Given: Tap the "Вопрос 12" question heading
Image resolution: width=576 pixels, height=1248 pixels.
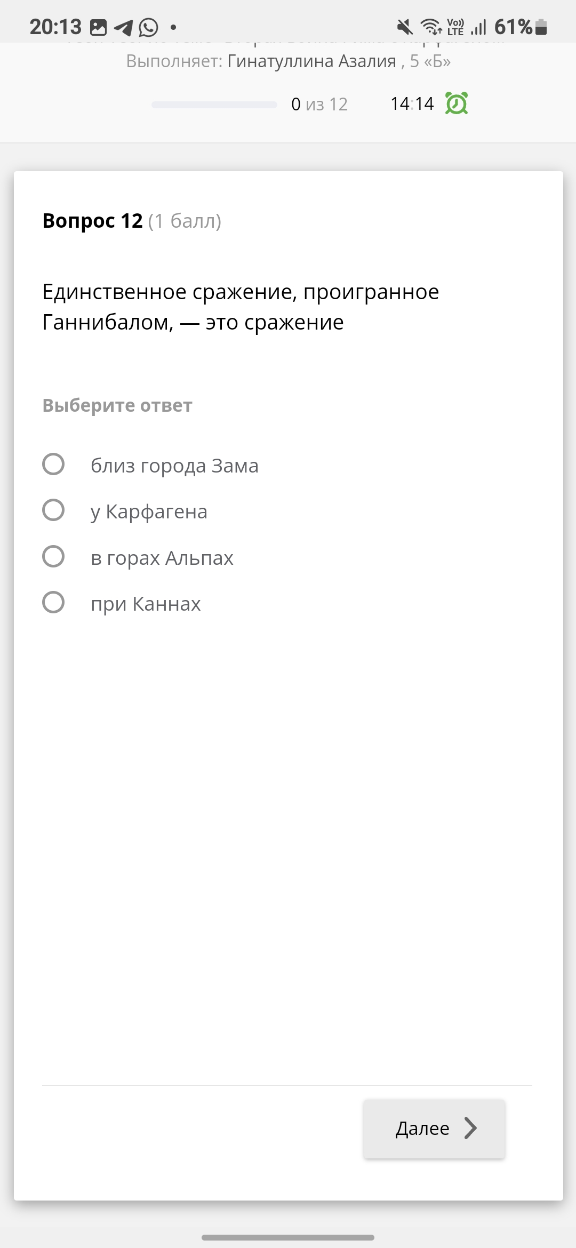Looking at the screenshot, I should click(93, 221).
